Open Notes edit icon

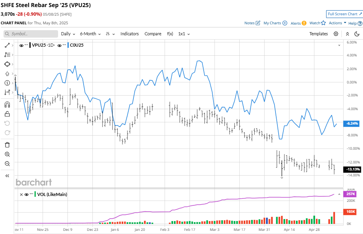[258, 23]
